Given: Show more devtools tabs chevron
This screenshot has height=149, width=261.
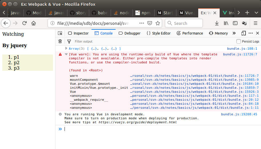Looking at the screenshot, I should coord(234,33).
